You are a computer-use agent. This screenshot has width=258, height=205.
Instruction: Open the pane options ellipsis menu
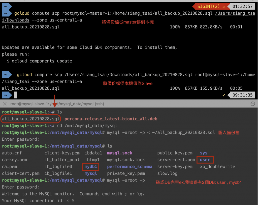pos(253,104)
